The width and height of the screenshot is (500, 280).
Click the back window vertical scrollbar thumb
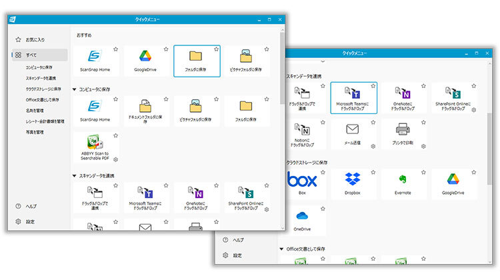click(x=489, y=149)
